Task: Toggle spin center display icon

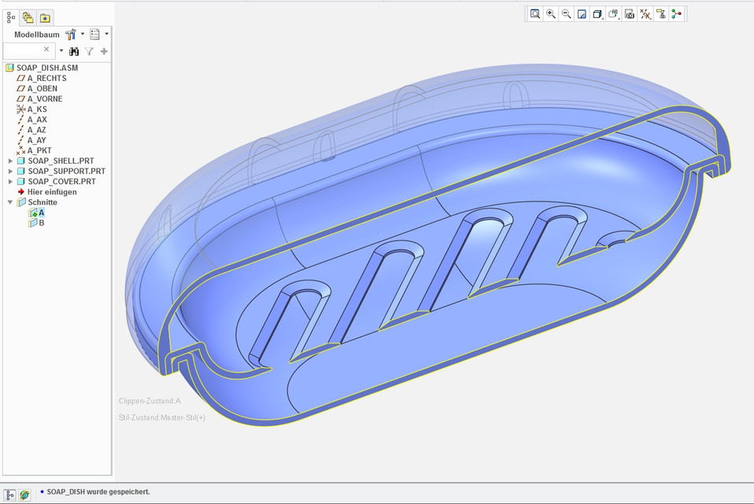Action: coord(677,14)
